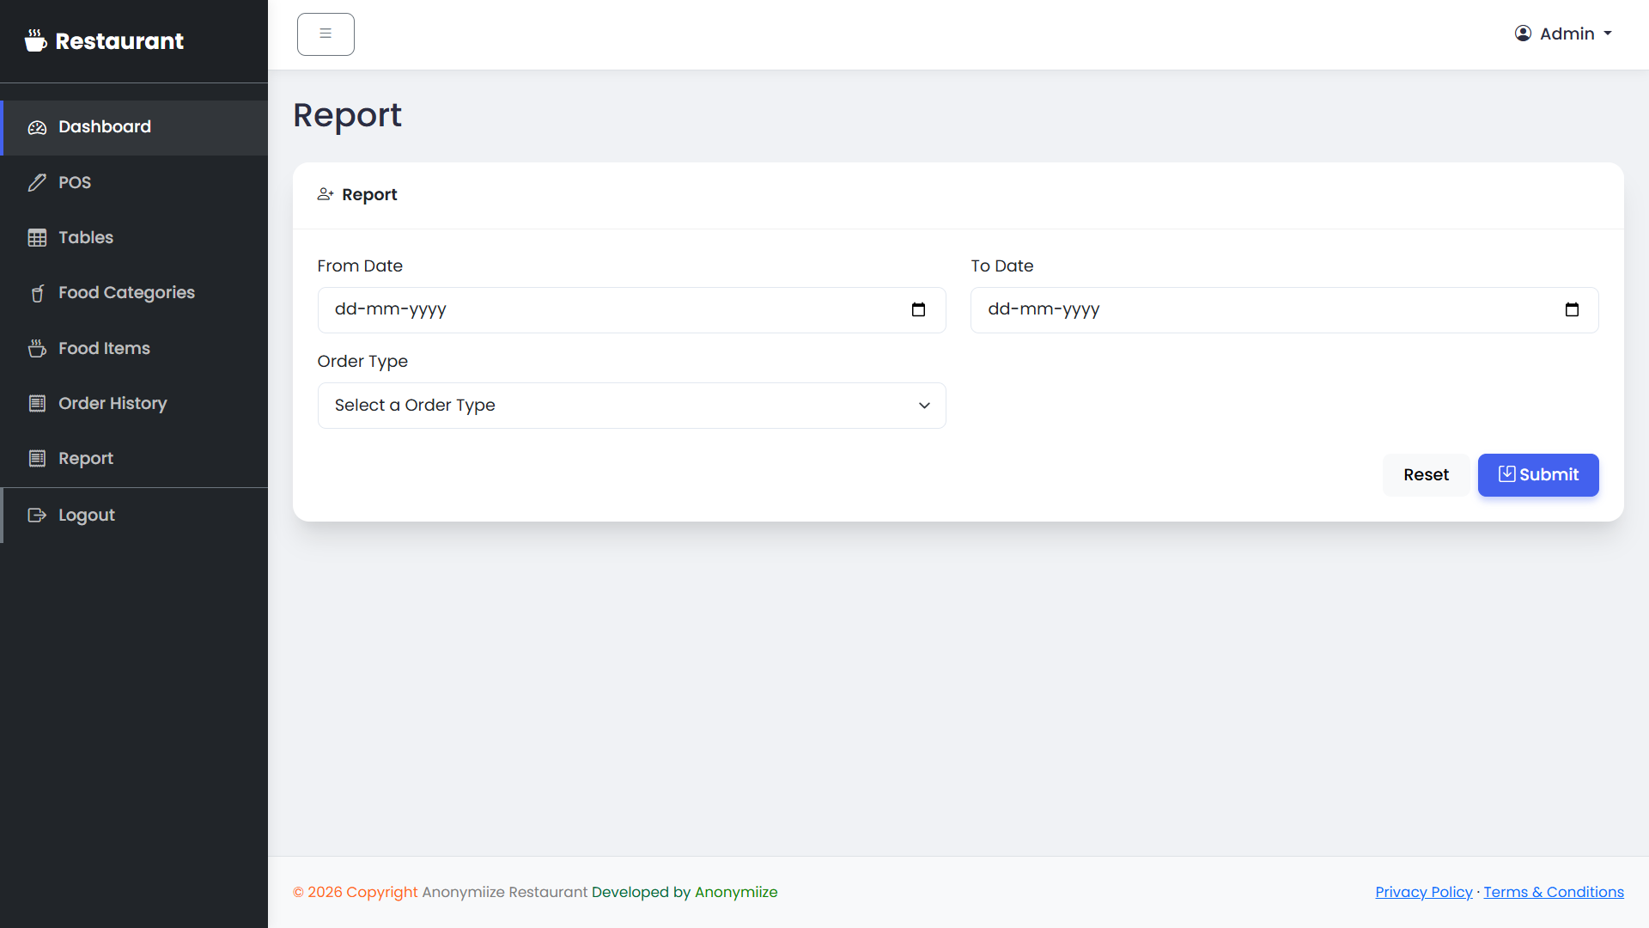Click the POS pencil icon
The image size is (1649, 928).
(37, 182)
